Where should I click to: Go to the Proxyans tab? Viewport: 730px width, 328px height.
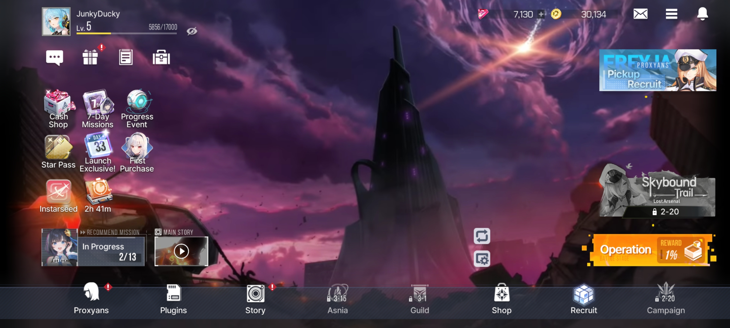91,299
